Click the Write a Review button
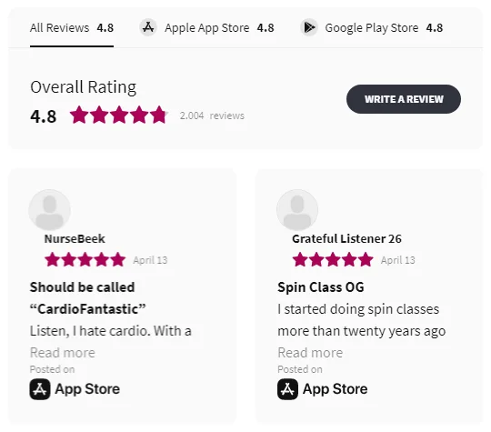491x432 pixels. 404,99
